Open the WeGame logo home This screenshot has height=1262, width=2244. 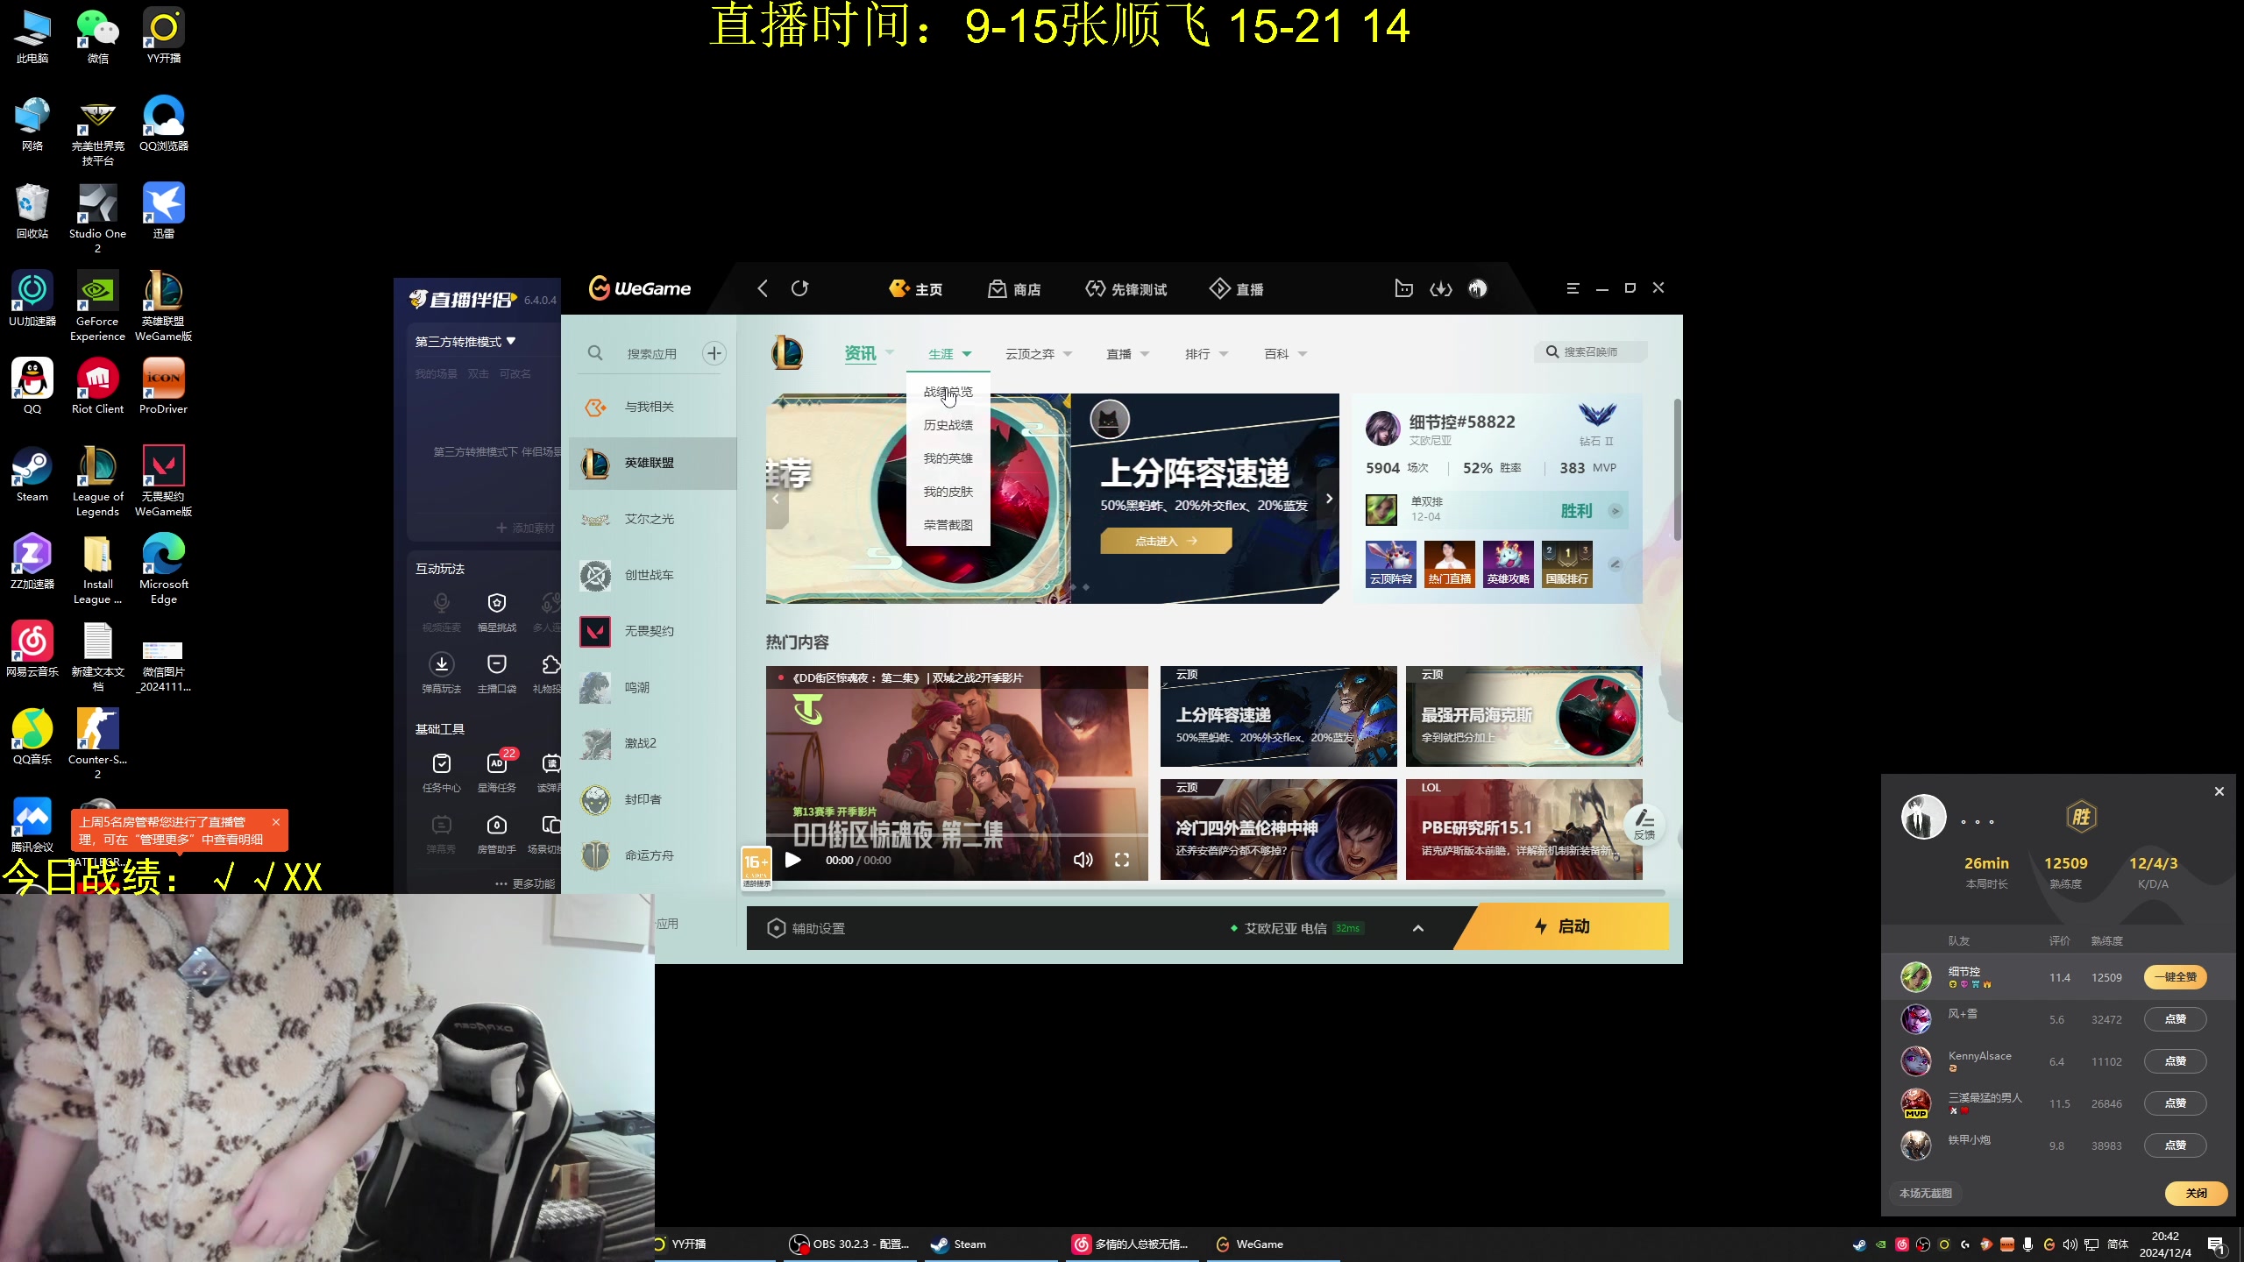639,288
